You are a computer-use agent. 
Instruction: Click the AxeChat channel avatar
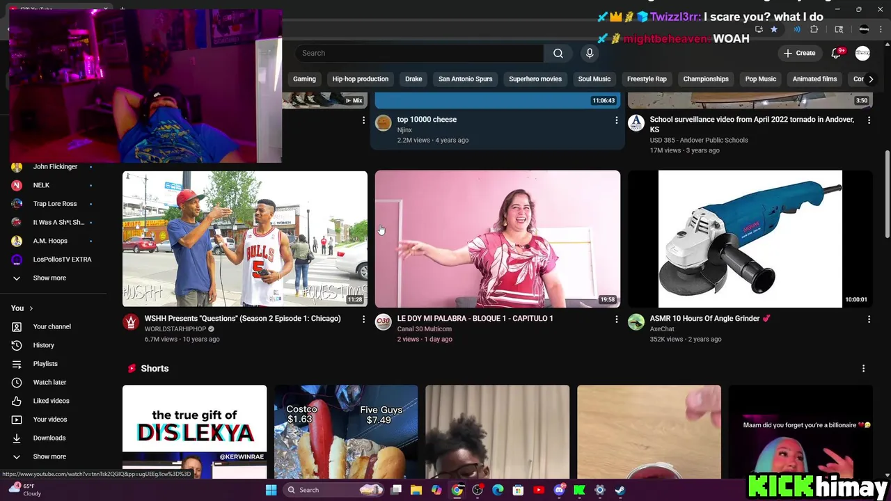(636, 321)
